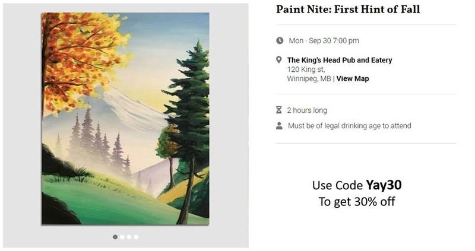Select the first carousel dot under the painting
This screenshot has width=475, height=251.
click(115, 237)
